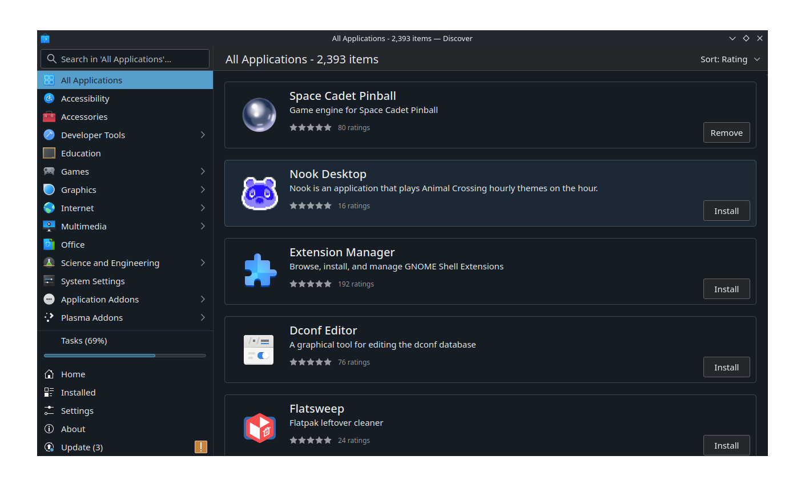Viewport: 805px width, 500px height.
Task: Click the "24 ratings" text for Flatsweep
Action: tap(354, 440)
